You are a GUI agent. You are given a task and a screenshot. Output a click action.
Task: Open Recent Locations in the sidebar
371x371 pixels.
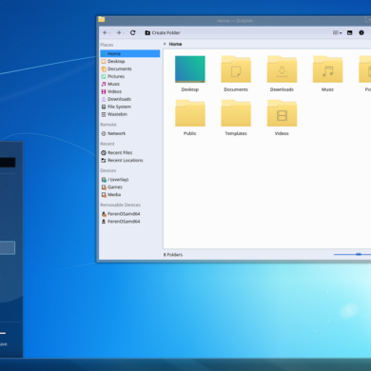(x=130, y=160)
